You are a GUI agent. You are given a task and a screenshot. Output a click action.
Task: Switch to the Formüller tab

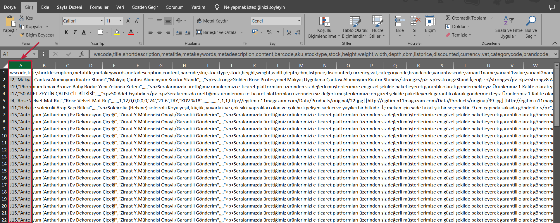tap(99, 7)
